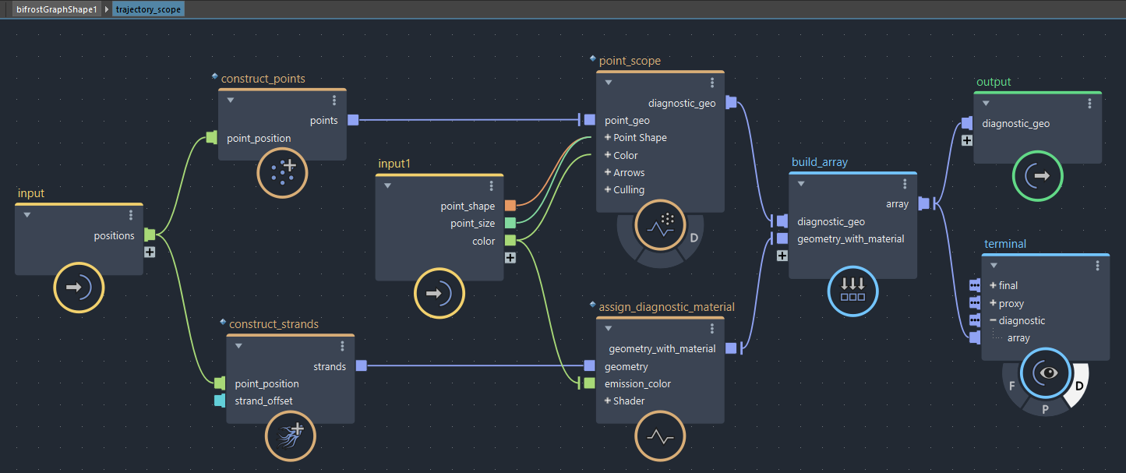Image resolution: width=1126 pixels, height=473 pixels.
Task: Collapse the diagnostic port on terminal node
Action: pyautogui.click(x=993, y=321)
